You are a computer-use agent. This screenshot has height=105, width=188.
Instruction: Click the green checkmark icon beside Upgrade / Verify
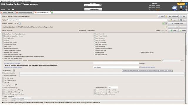click(163, 23)
